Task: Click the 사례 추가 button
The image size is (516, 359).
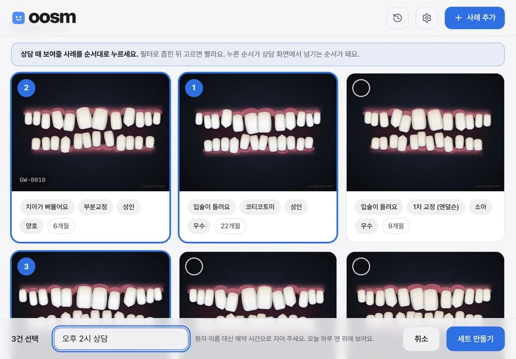Action: pyautogui.click(x=474, y=18)
